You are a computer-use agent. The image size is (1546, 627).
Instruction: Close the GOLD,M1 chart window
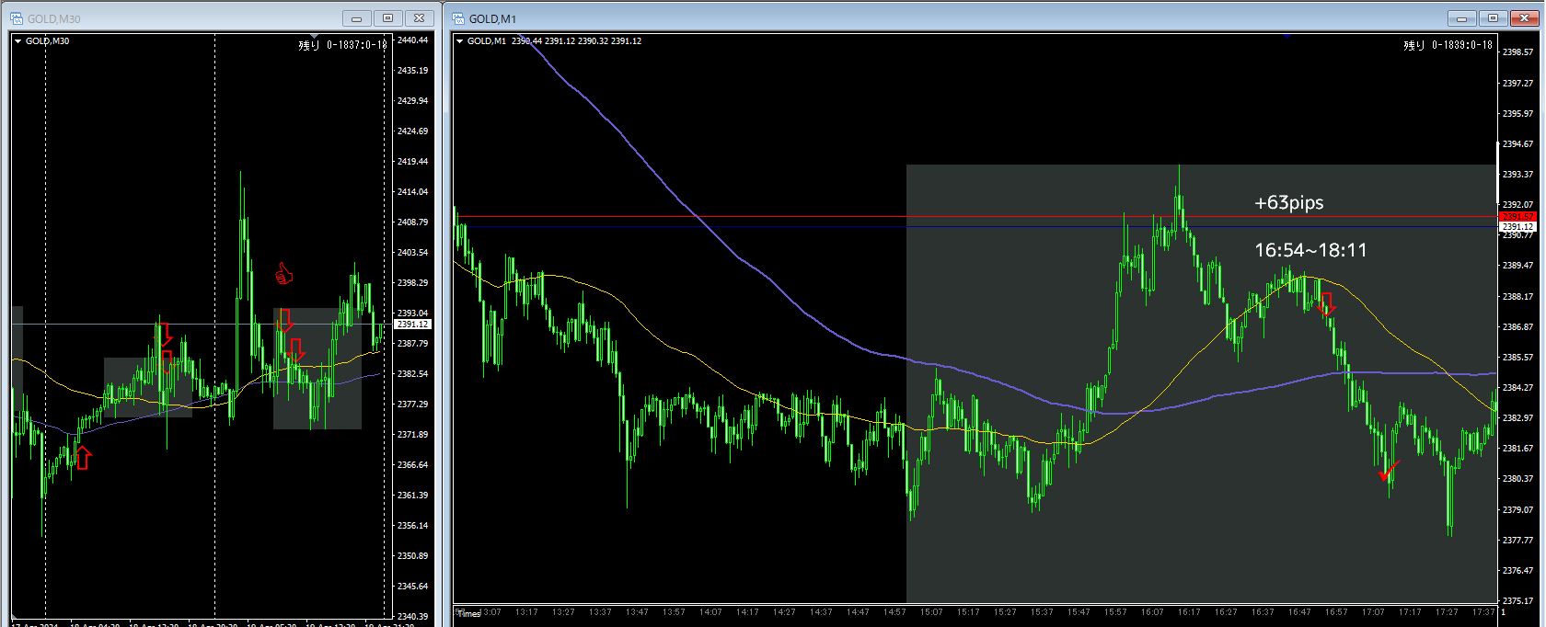click(1525, 17)
